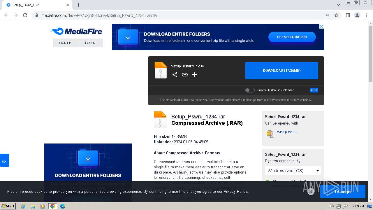The height and width of the screenshot is (210, 373).
Task: Click the File size 17.35MB text
Action: [170, 136]
